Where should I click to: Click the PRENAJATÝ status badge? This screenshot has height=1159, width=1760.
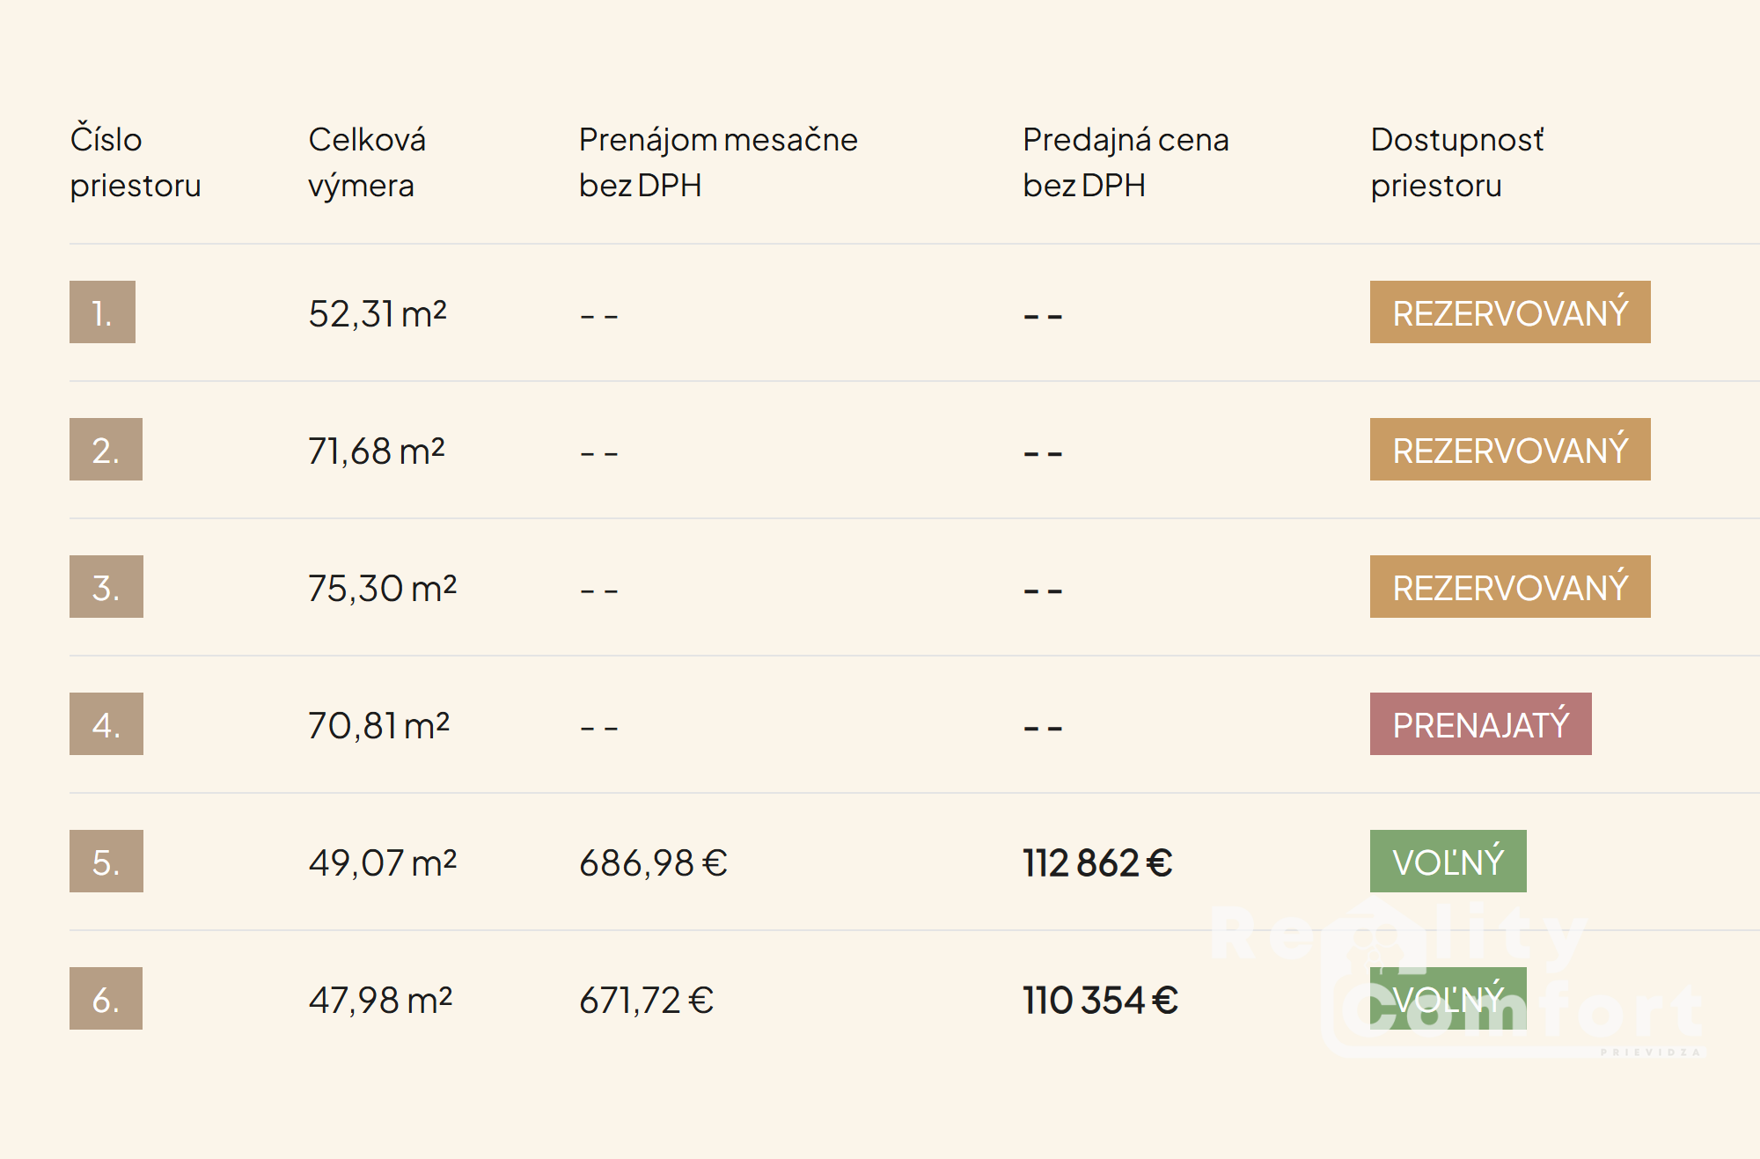point(1480,724)
